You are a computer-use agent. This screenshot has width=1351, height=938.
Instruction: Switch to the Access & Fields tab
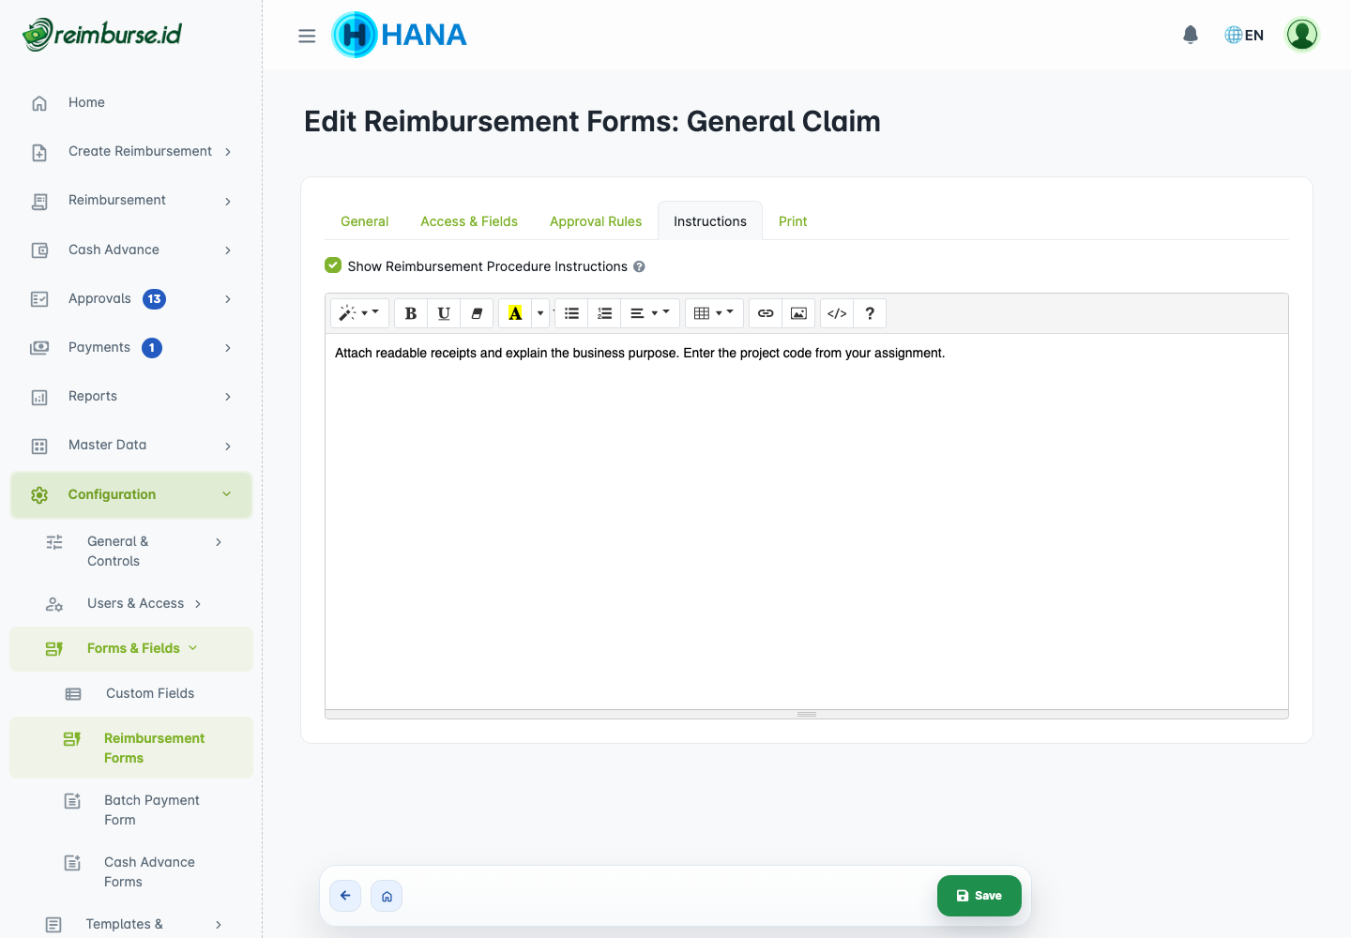[469, 221]
